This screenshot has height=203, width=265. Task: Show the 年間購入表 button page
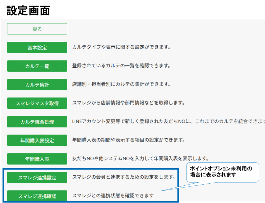[37, 159]
